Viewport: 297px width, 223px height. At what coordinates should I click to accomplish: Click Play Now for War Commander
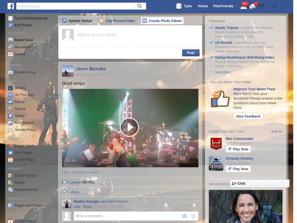(238, 149)
